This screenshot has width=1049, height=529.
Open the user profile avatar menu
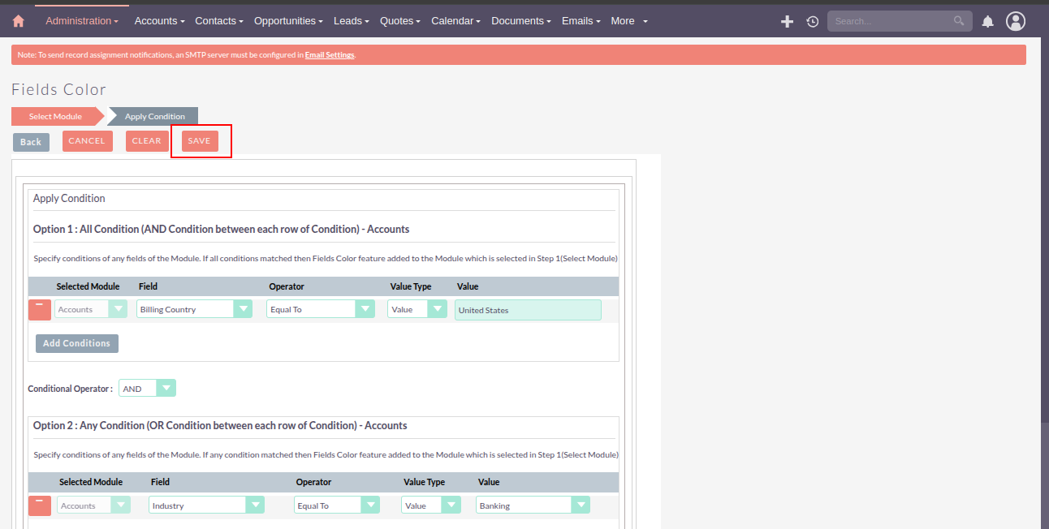pos(1015,21)
